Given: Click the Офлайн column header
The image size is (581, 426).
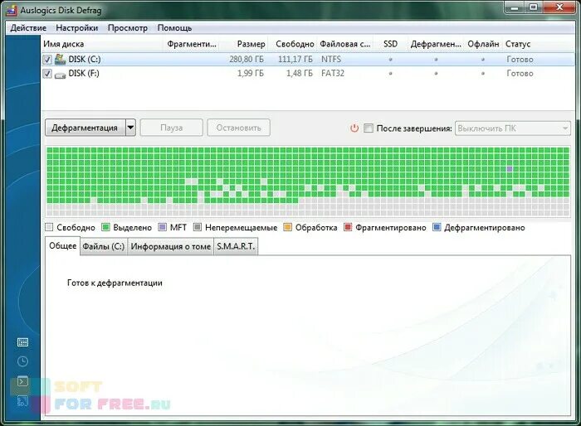Looking at the screenshot, I should coord(483,44).
